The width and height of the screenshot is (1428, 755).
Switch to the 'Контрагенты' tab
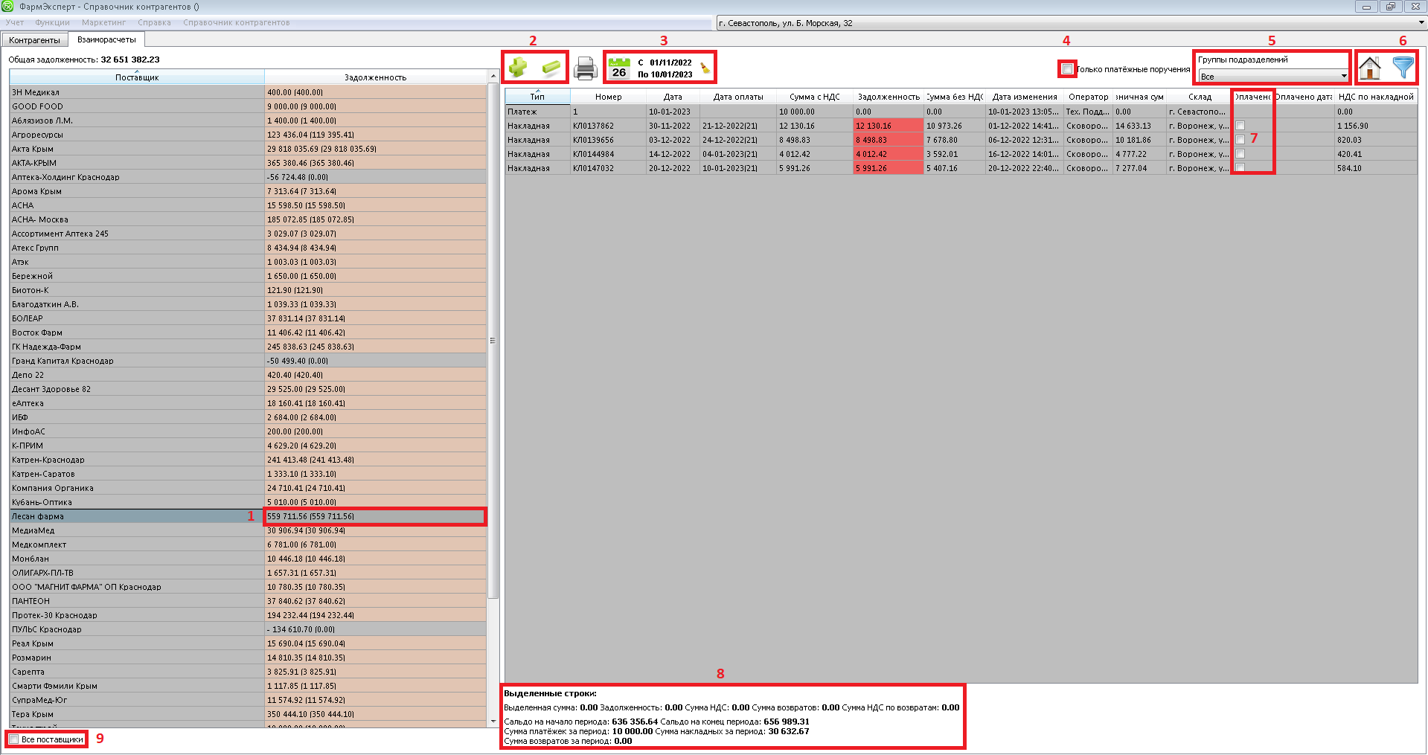tap(35, 40)
